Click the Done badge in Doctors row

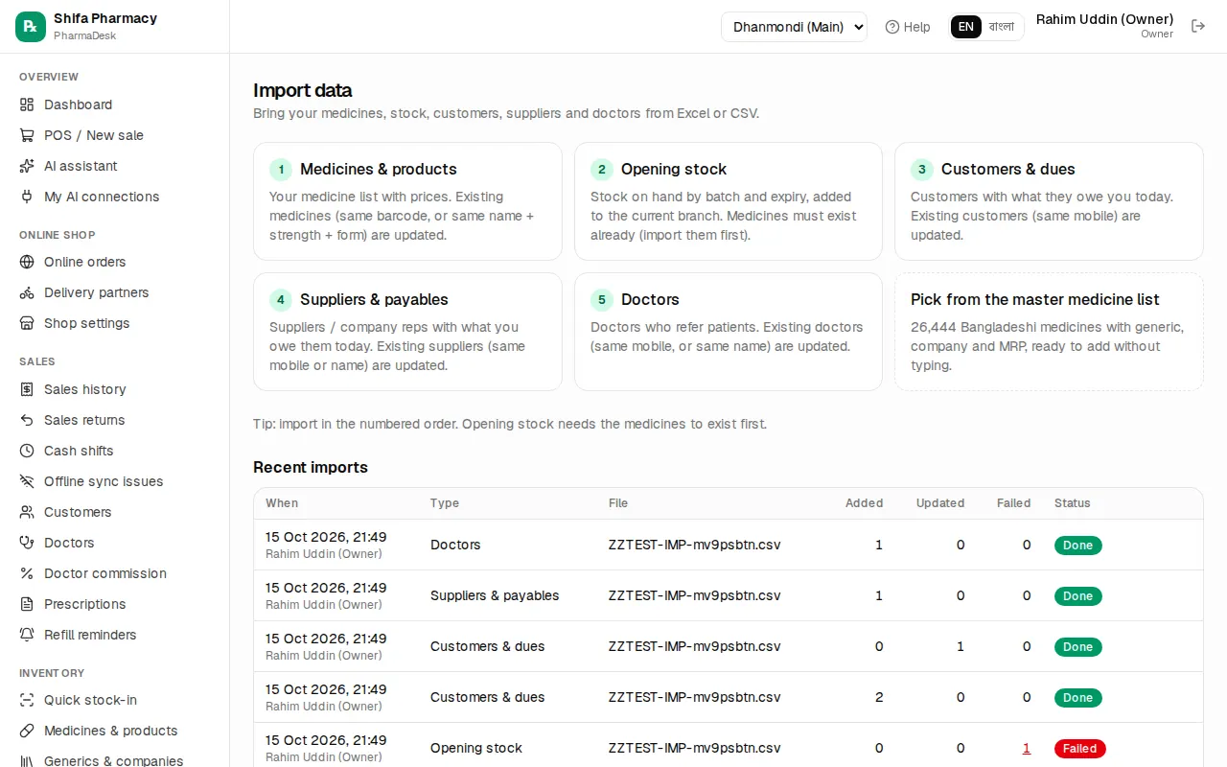click(1078, 546)
